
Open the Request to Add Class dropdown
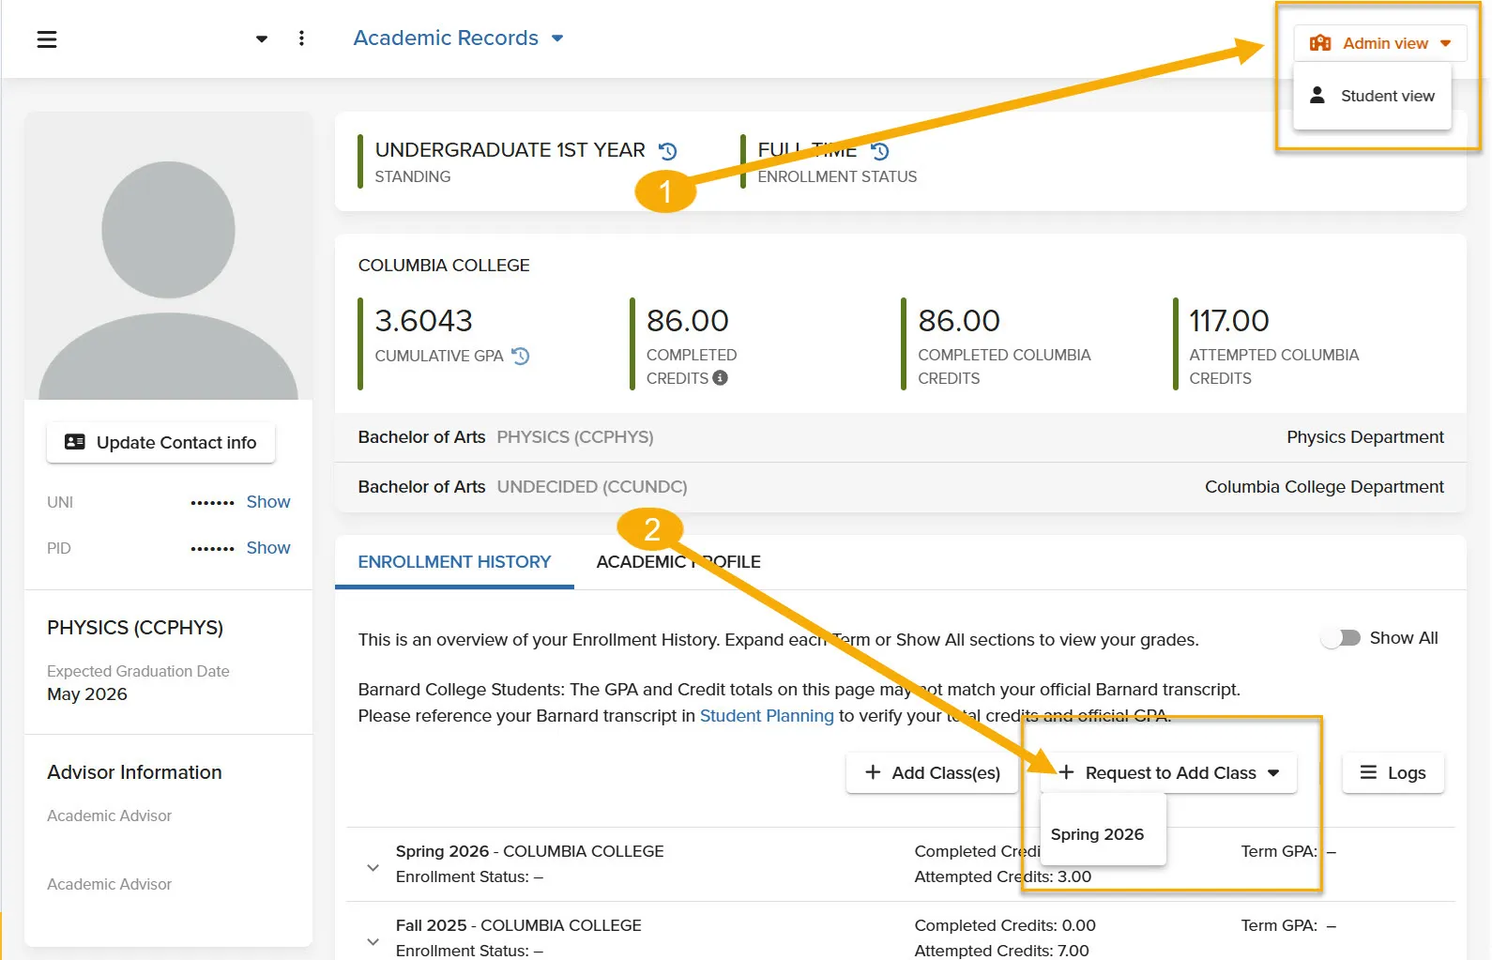tap(1169, 772)
